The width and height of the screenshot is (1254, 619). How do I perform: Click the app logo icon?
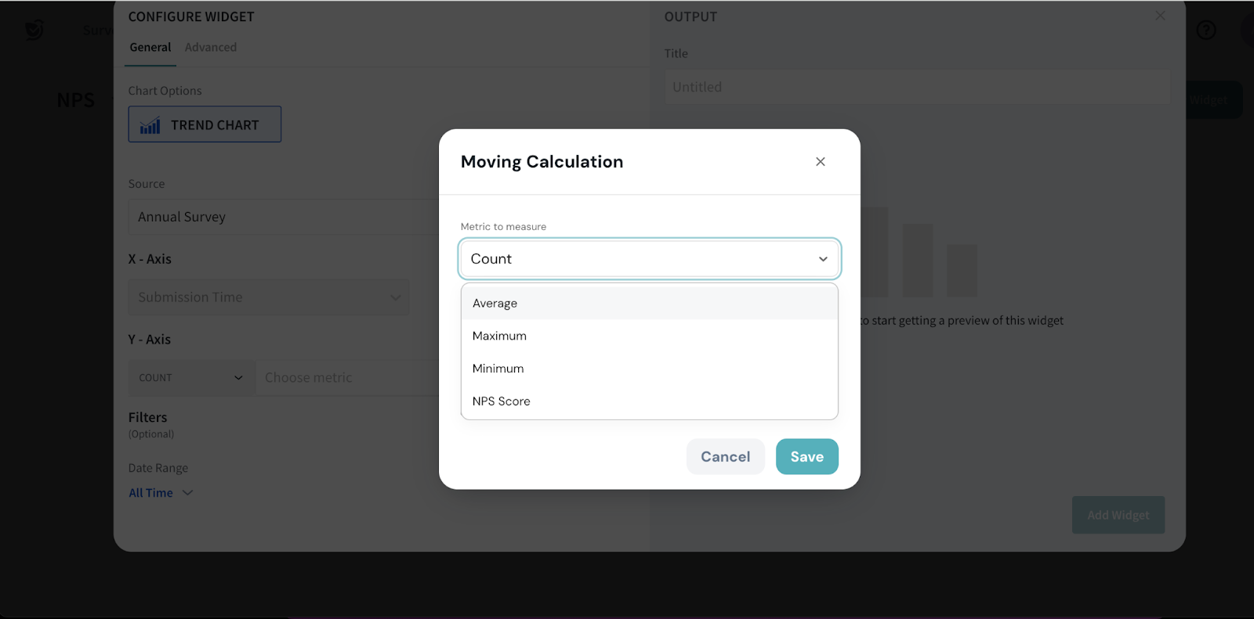pyautogui.click(x=34, y=31)
